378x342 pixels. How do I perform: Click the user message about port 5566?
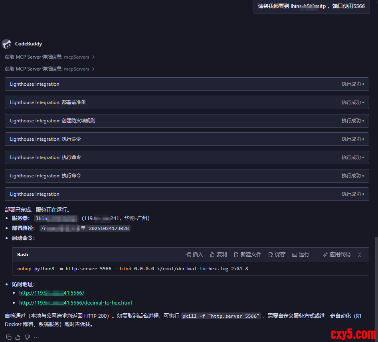pyautogui.click(x=311, y=6)
